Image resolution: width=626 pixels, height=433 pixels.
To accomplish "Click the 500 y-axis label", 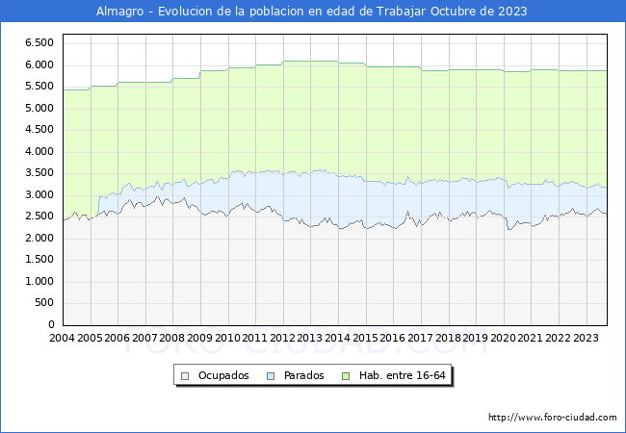I will pyautogui.click(x=44, y=303).
